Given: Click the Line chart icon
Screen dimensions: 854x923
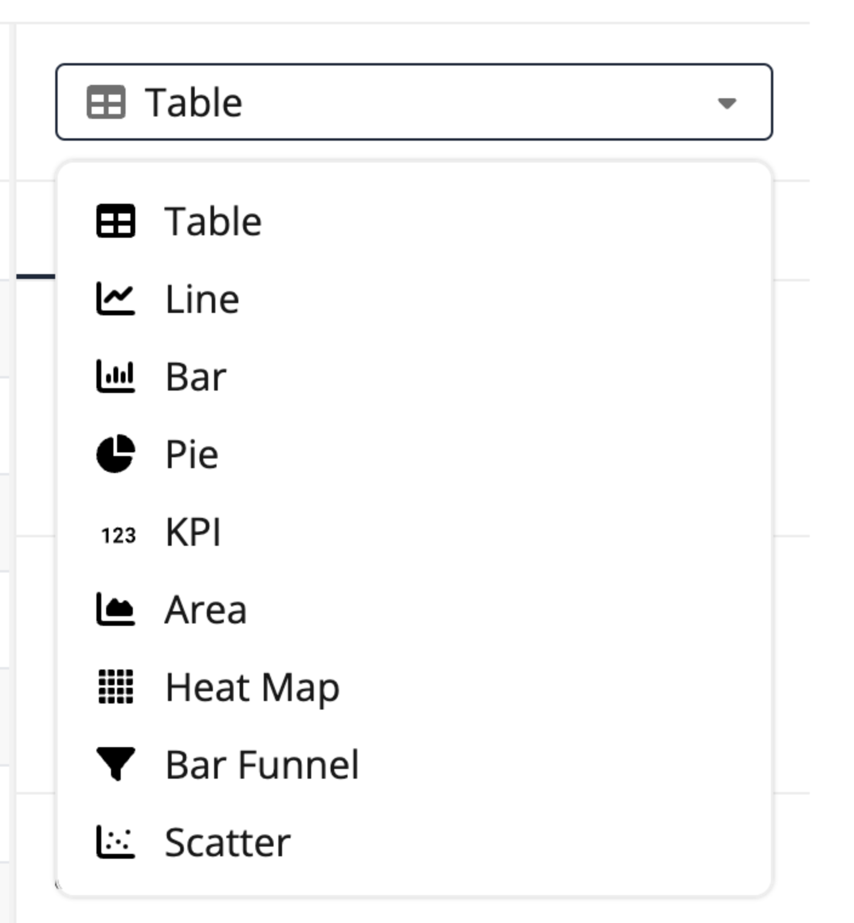Looking at the screenshot, I should point(115,299).
